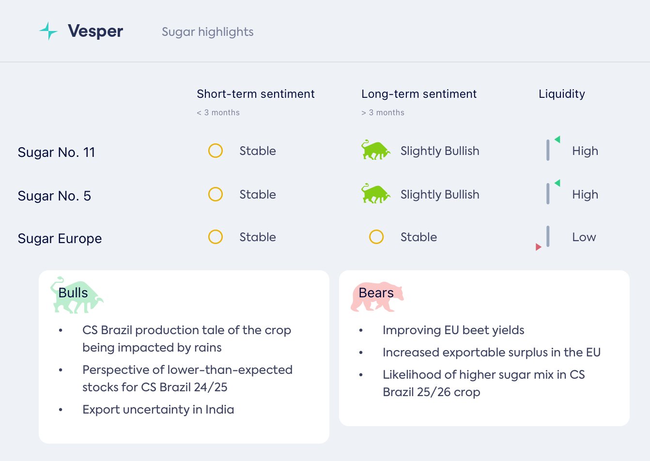Screen dimensions: 650x461
Task: Click the Export uncertainty in India bullet
Action: click(x=158, y=410)
